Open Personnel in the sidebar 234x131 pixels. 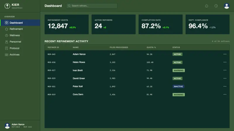tap(20, 42)
